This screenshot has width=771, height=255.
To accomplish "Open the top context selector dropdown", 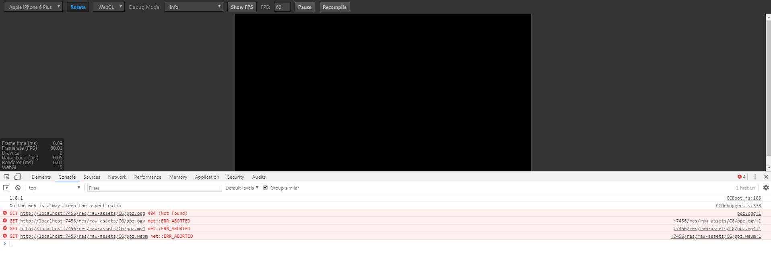I will point(54,188).
